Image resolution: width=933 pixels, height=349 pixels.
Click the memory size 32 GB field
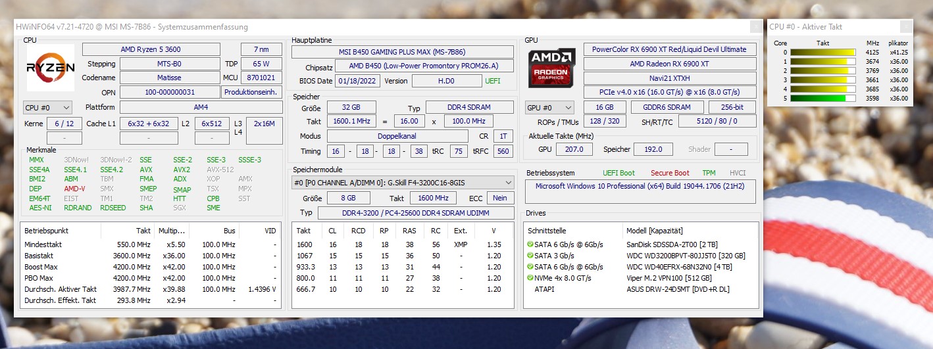351,108
